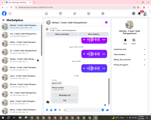
Task: Click the chat messages vertical scrollbar
Action: click(109, 91)
